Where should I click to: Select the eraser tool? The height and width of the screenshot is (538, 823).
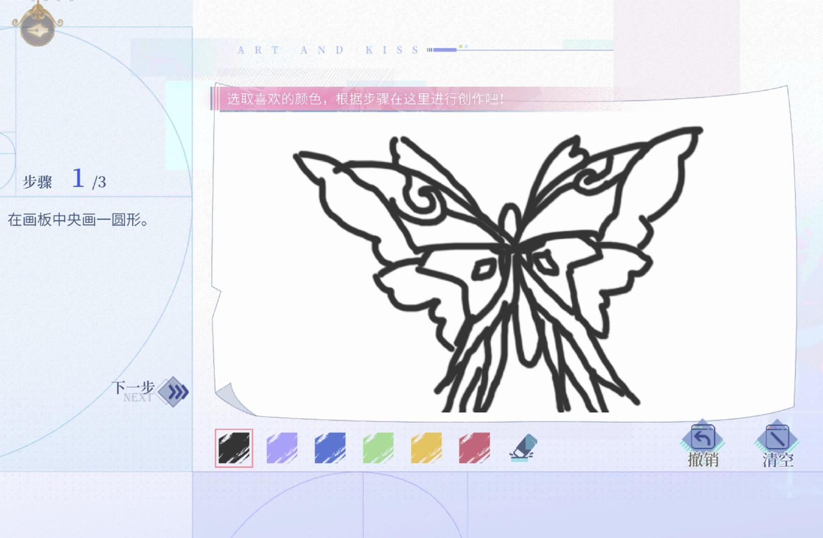click(x=523, y=447)
